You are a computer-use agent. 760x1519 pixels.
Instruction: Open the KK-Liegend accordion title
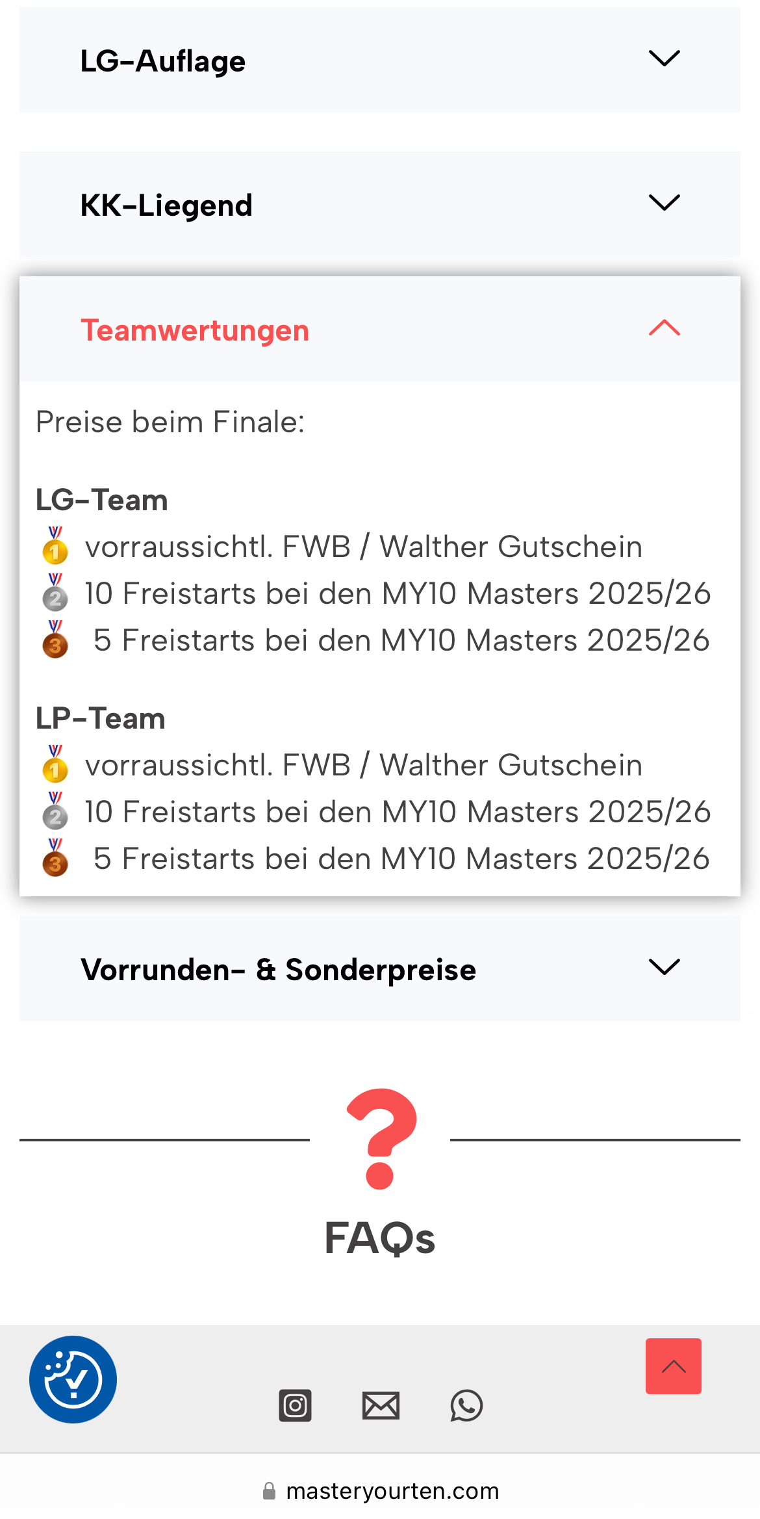point(166,205)
